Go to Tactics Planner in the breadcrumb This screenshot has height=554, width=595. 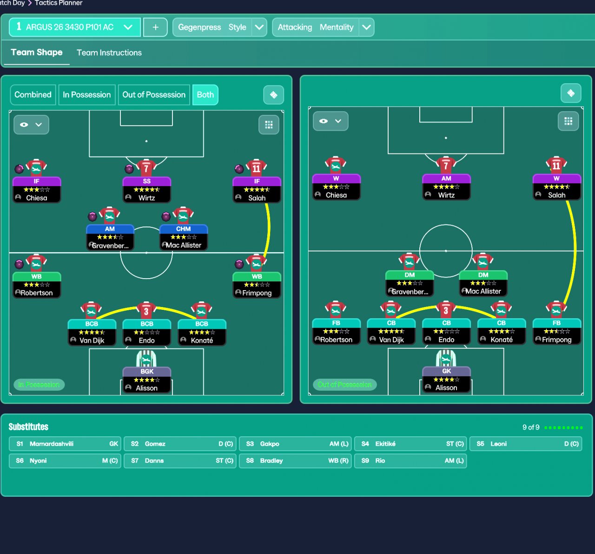pyautogui.click(x=59, y=3)
